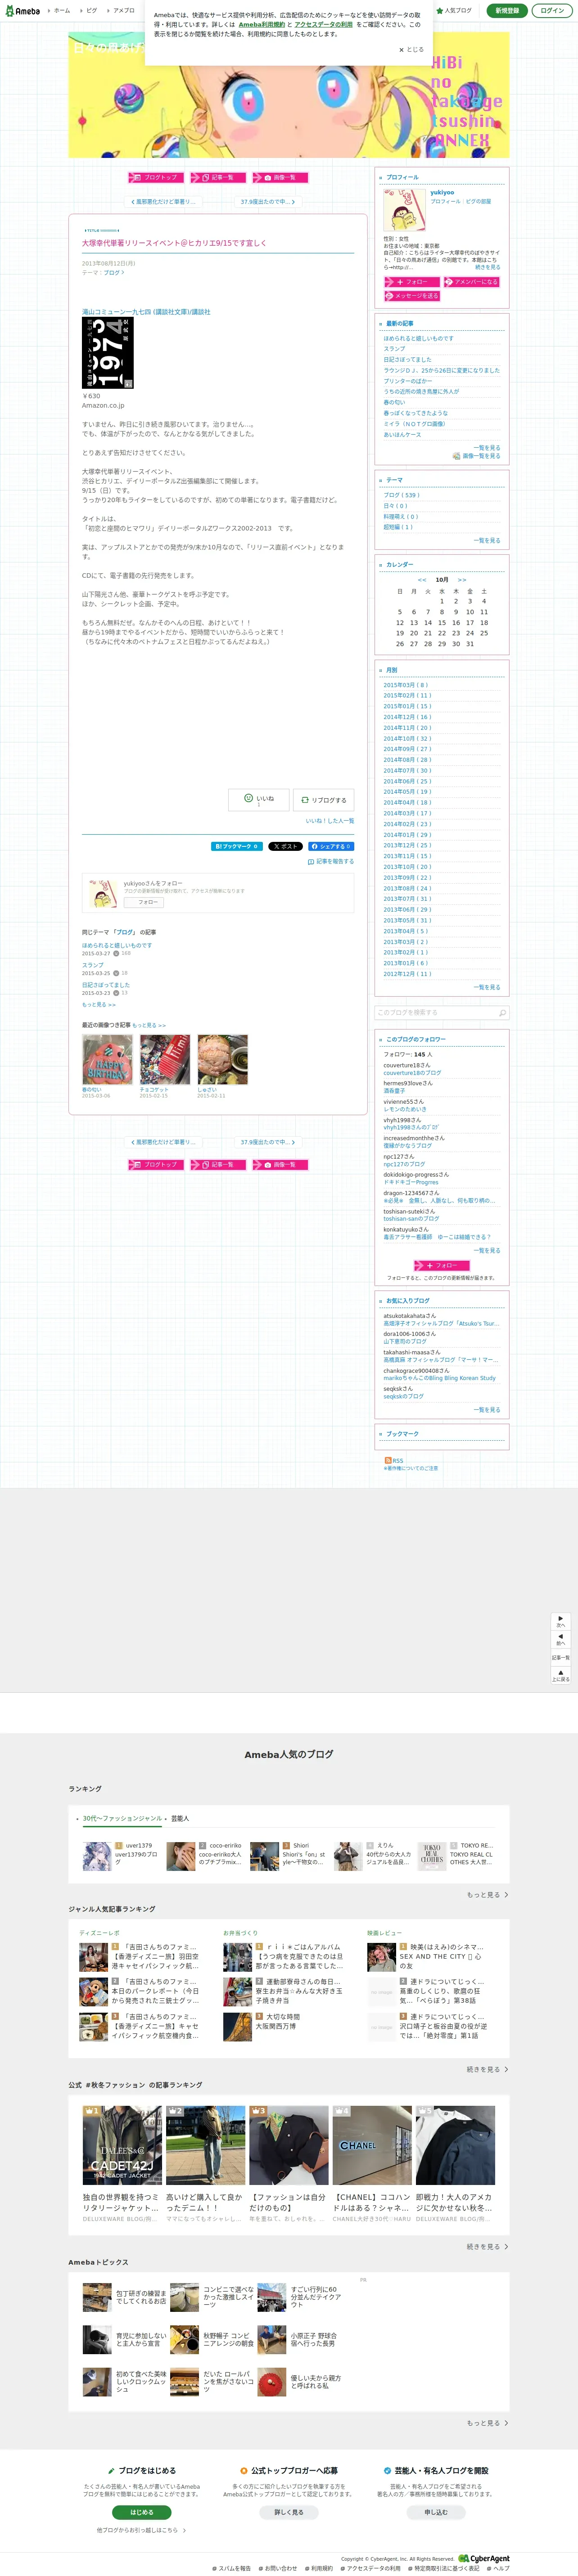Open article title 大塚幸代単著リリースイベント

(x=174, y=243)
